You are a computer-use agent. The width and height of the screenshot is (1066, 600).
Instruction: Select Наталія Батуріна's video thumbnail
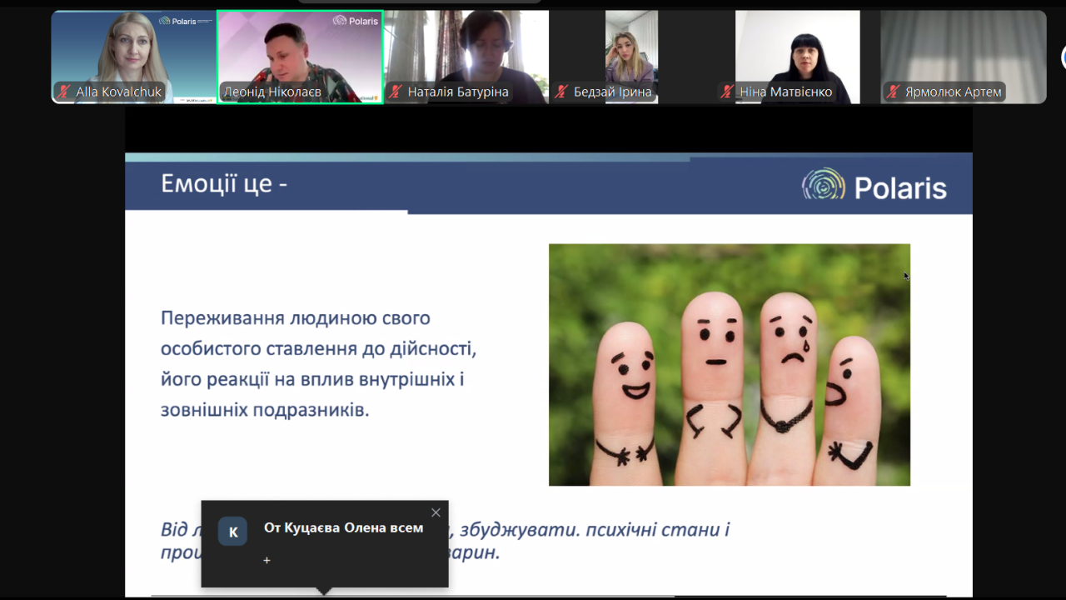click(466, 57)
